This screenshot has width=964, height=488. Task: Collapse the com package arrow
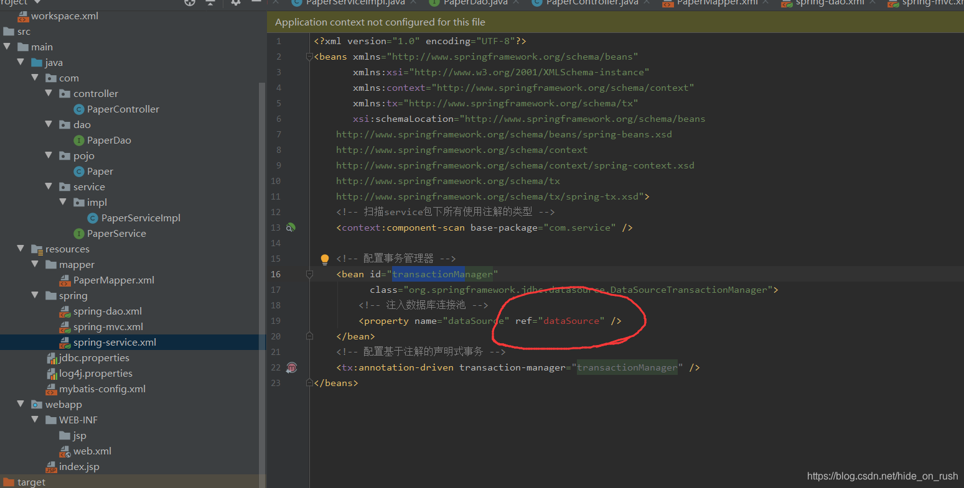tap(35, 78)
